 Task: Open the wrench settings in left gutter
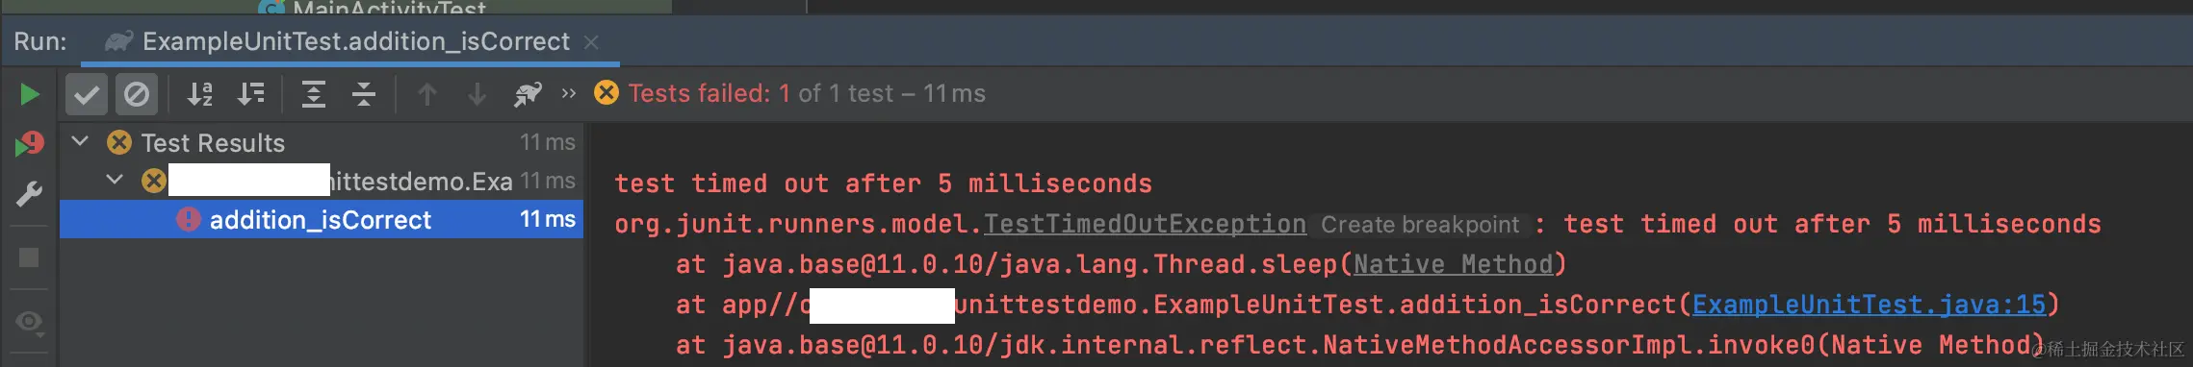29,194
